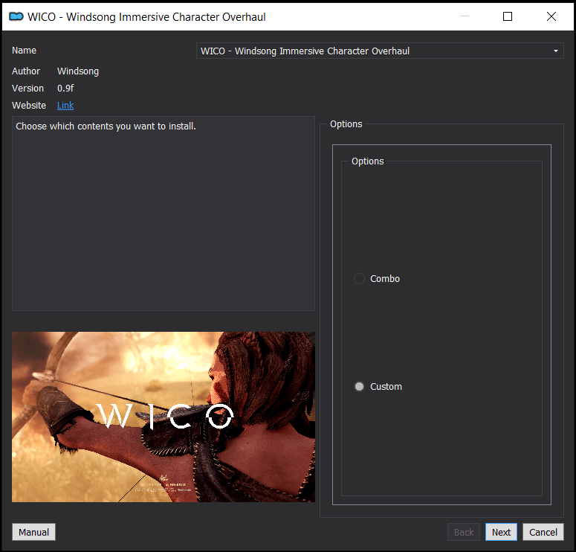This screenshot has height=552, width=576.
Task: Close the WICO installer window
Action: pos(551,16)
